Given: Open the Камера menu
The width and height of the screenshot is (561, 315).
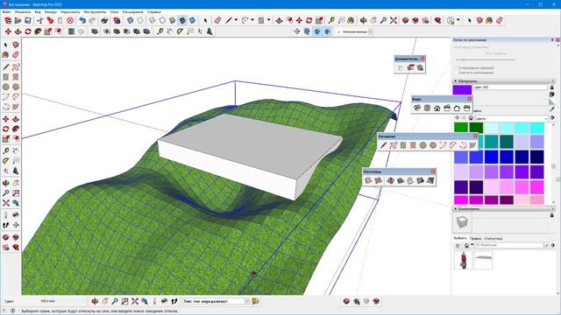Looking at the screenshot, I should tap(51, 11).
